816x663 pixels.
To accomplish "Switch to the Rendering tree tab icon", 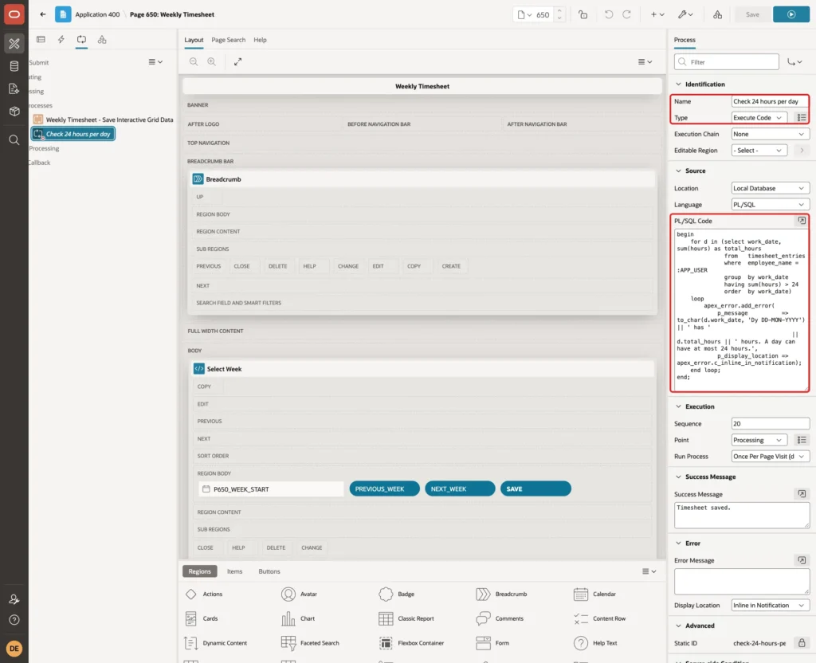I will 41,40.
